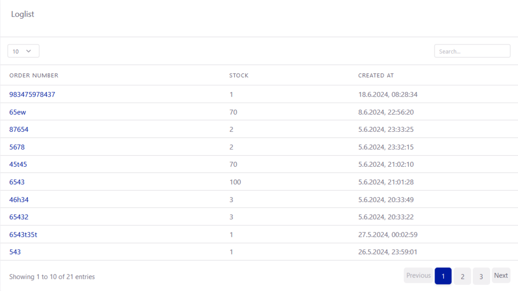The width and height of the screenshot is (518, 291).
Task: Go to page 3 of entries
Action: click(x=481, y=276)
